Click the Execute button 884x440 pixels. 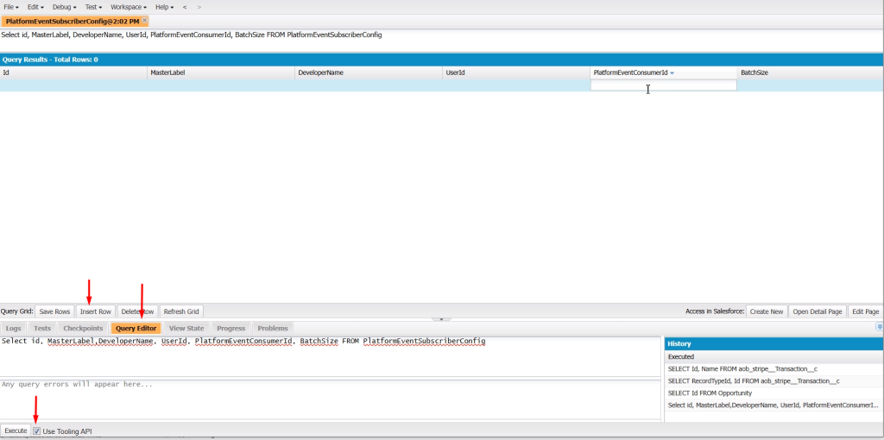click(x=16, y=431)
